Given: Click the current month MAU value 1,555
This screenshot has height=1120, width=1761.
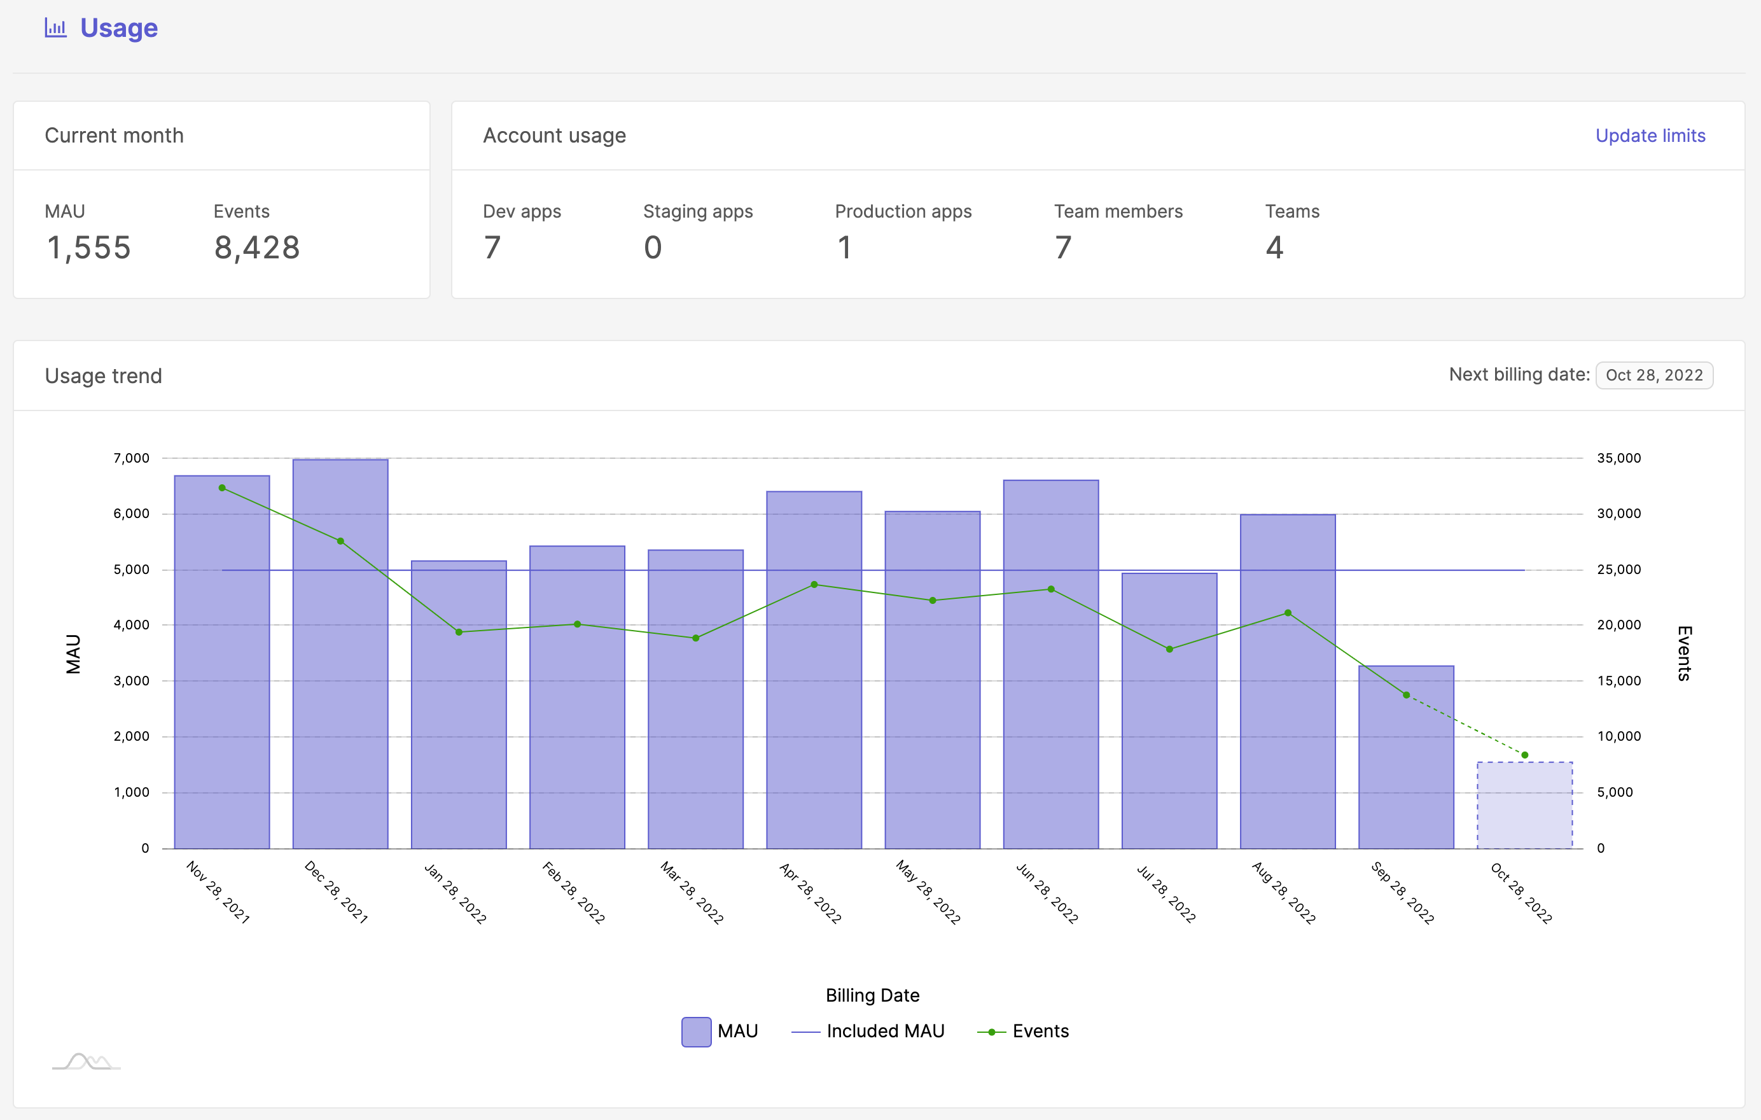Looking at the screenshot, I should [x=88, y=248].
